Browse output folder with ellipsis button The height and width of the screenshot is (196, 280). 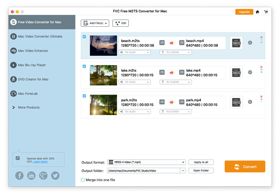183,170
